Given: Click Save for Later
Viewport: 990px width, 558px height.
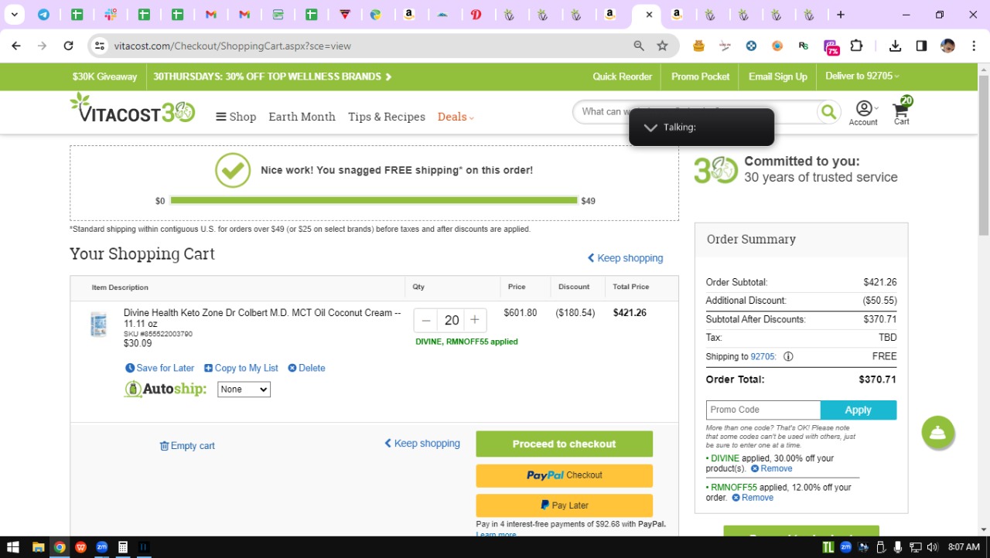Looking at the screenshot, I should 160,368.
